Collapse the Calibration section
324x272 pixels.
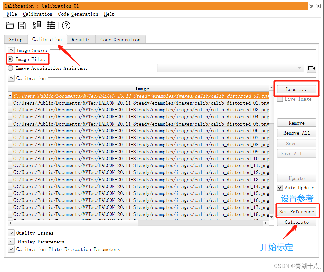click(11, 78)
